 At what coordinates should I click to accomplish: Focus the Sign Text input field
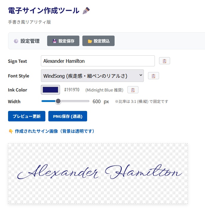click(x=98, y=61)
